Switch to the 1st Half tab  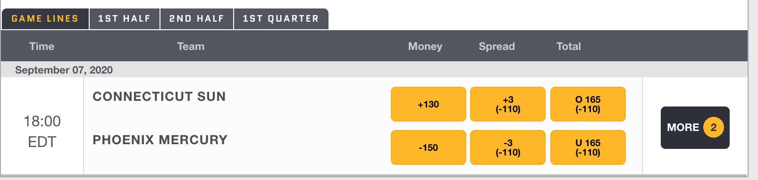[125, 19]
